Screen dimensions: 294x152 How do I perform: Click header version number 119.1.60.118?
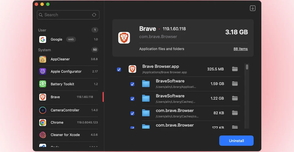pos(174,29)
